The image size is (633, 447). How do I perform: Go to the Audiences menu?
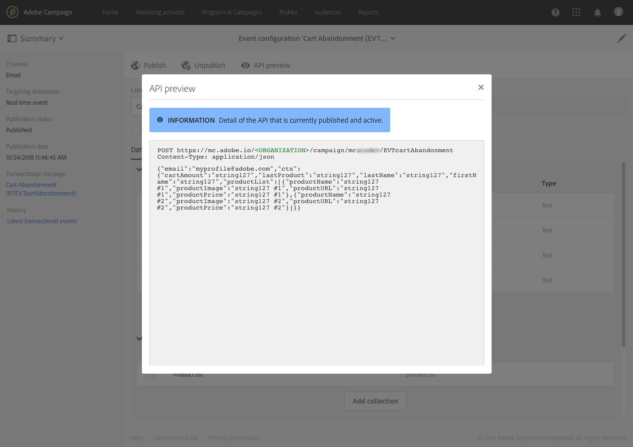[x=328, y=12]
